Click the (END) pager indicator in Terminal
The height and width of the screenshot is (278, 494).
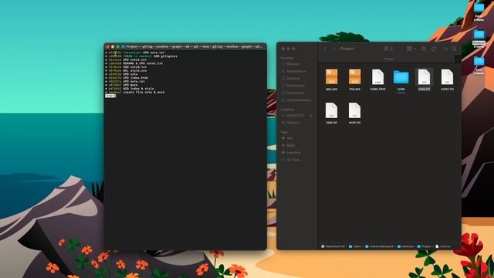[110, 96]
